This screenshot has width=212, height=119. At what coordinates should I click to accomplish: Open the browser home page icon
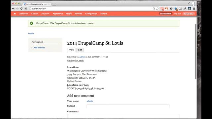(x=26, y=9)
